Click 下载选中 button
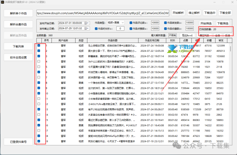 click(210, 13)
